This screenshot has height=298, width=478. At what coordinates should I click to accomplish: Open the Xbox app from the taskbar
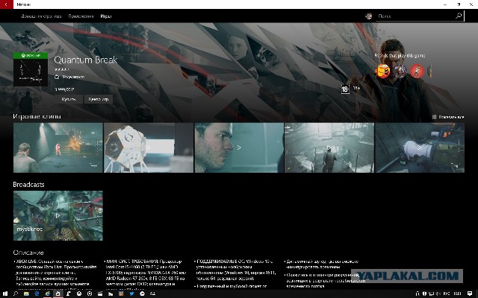click(x=79, y=294)
